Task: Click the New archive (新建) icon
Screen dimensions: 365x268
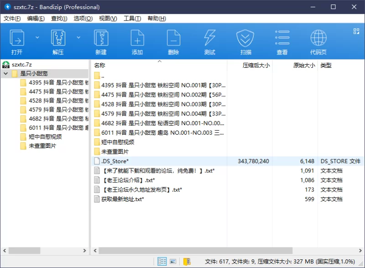Action: click(101, 42)
